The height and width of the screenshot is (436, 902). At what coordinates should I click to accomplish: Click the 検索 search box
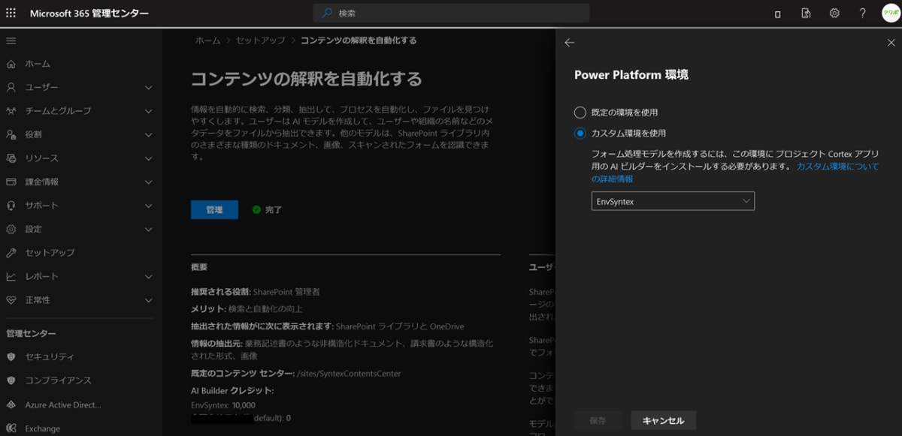451,13
